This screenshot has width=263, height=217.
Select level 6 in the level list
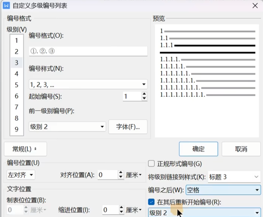[17, 96]
